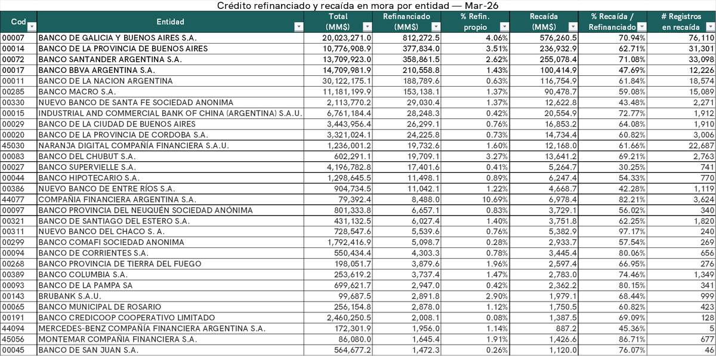
Task: Select cell 'NUEVO BANCO DE ENTRE RÍOS S.A.'
Action: coord(171,188)
